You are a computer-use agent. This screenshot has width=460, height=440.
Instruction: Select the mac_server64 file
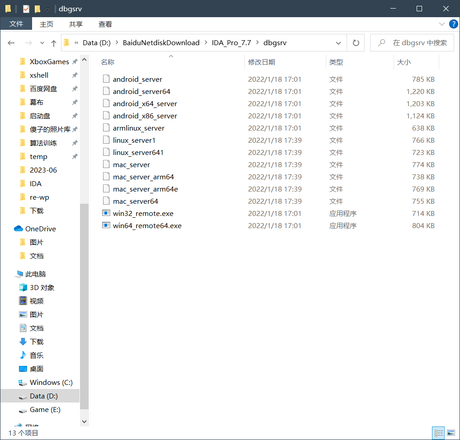(x=136, y=201)
